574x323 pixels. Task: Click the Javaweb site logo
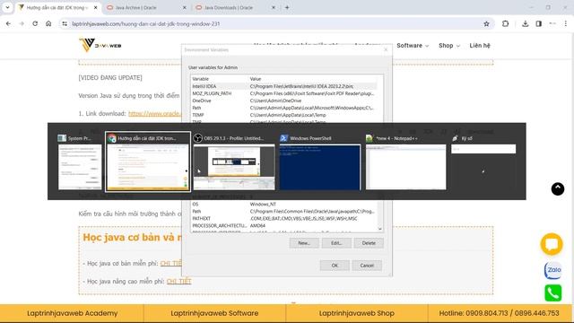[x=100, y=45]
